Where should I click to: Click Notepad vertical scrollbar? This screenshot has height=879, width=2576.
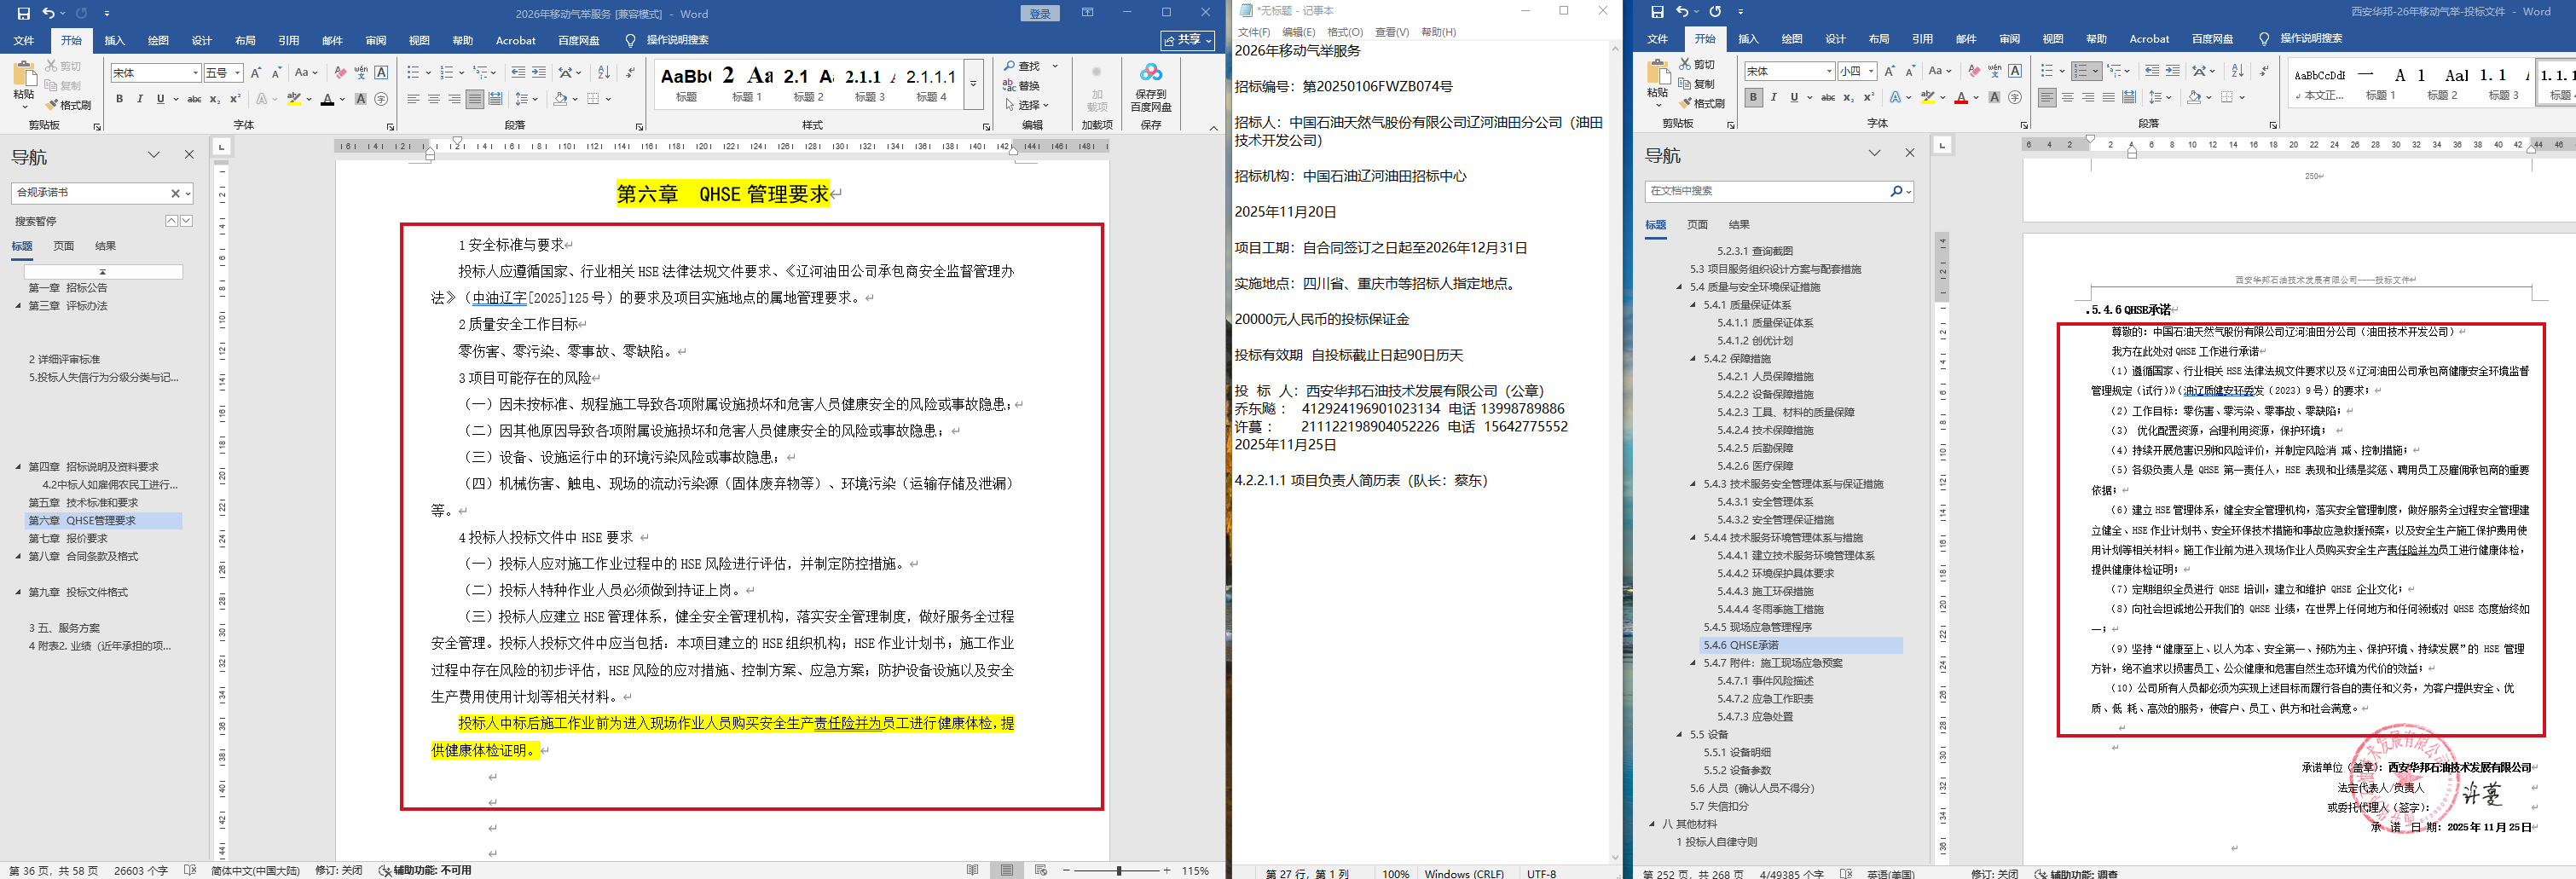(1615, 452)
